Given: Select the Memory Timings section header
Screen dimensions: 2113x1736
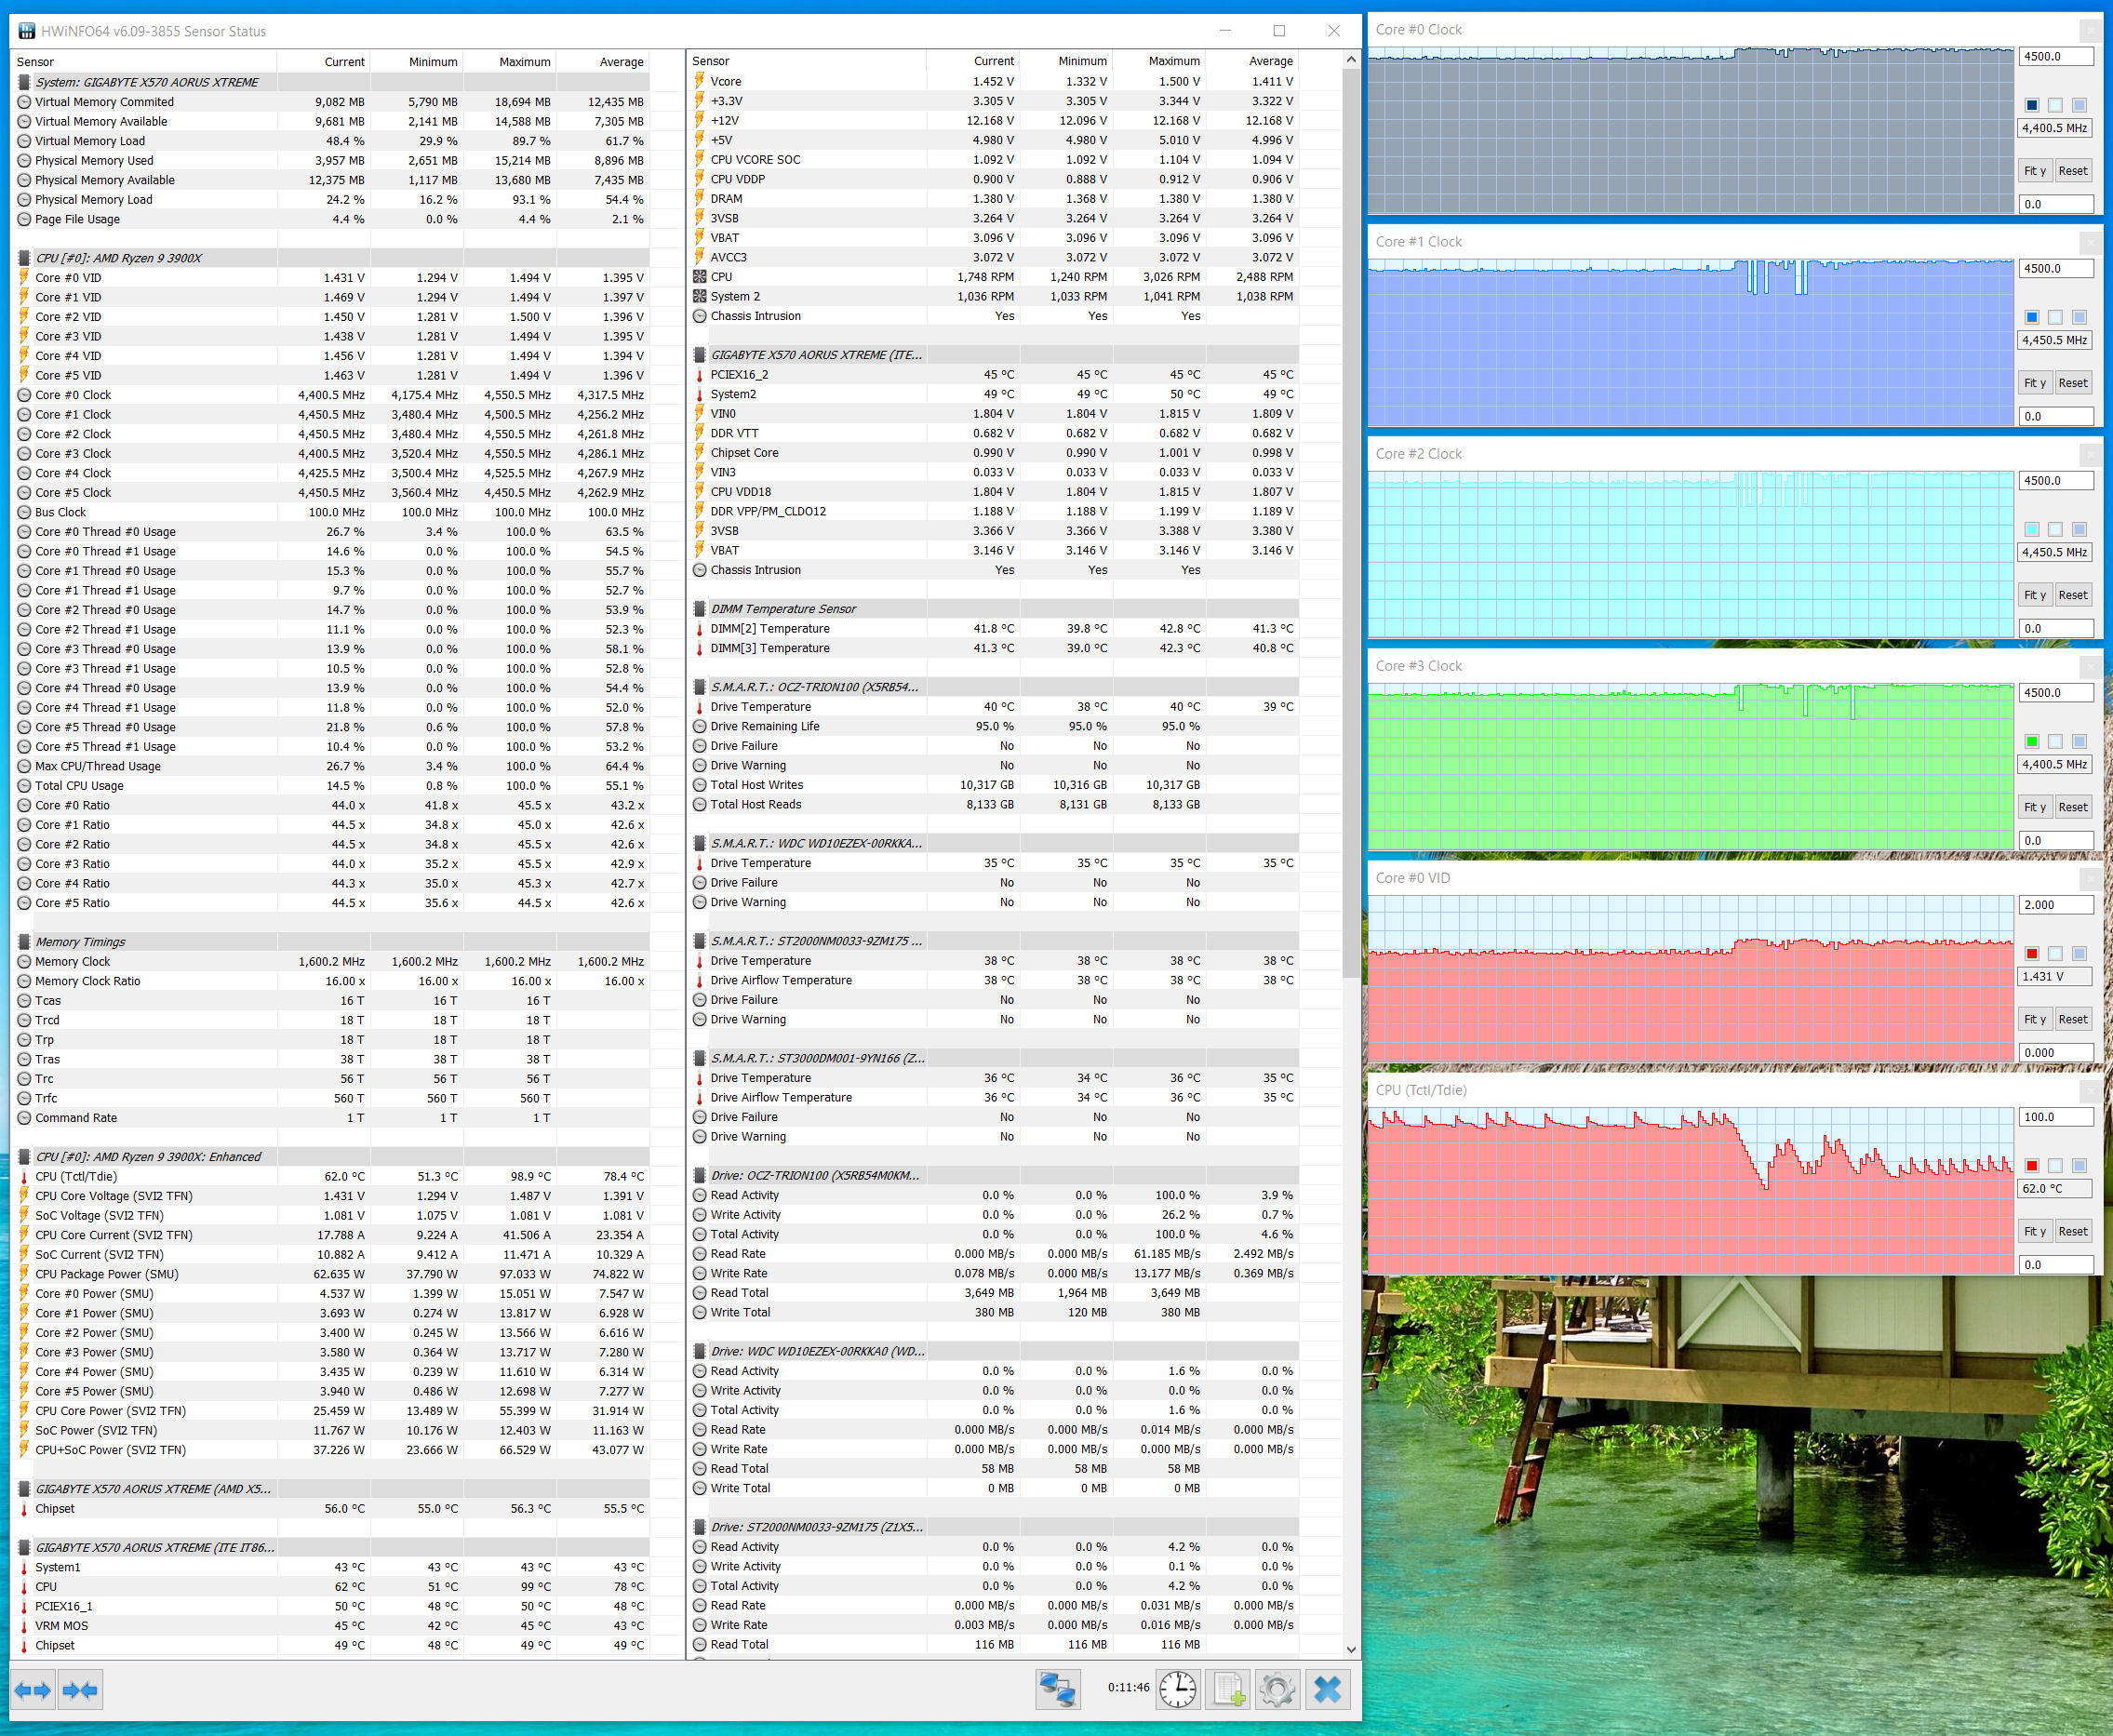Looking at the screenshot, I should [x=80, y=942].
